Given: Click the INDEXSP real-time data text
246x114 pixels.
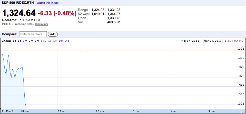Looking at the screenshot, I should click(18, 24).
